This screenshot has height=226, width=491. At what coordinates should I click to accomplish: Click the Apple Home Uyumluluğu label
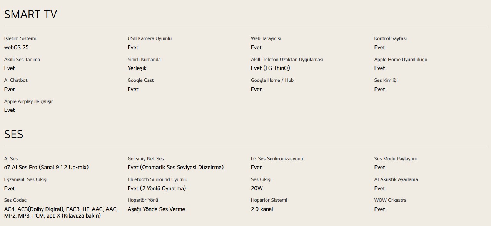(x=401, y=60)
